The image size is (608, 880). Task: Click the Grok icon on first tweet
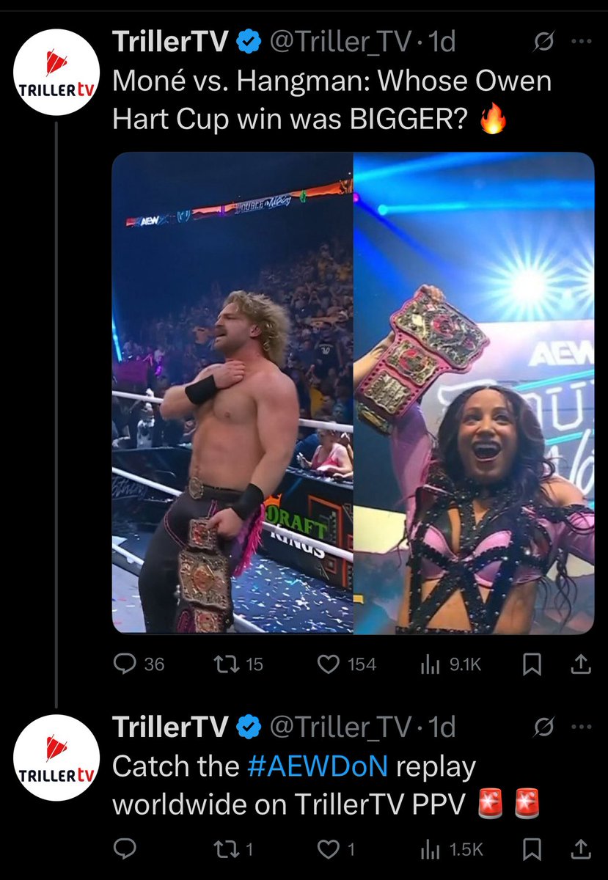(x=543, y=43)
